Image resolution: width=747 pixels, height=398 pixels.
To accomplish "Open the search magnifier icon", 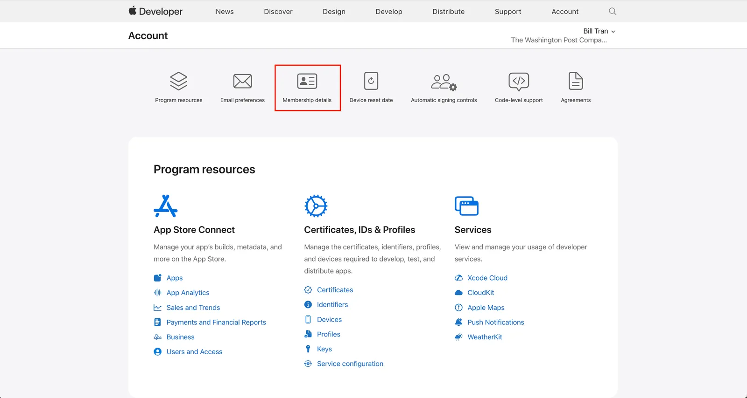I will click(613, 11).
